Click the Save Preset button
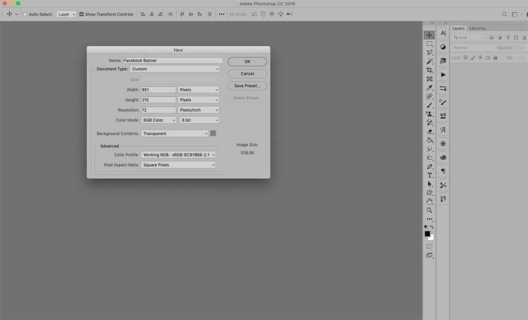The image size is (528, 320). tap(248, 86)
